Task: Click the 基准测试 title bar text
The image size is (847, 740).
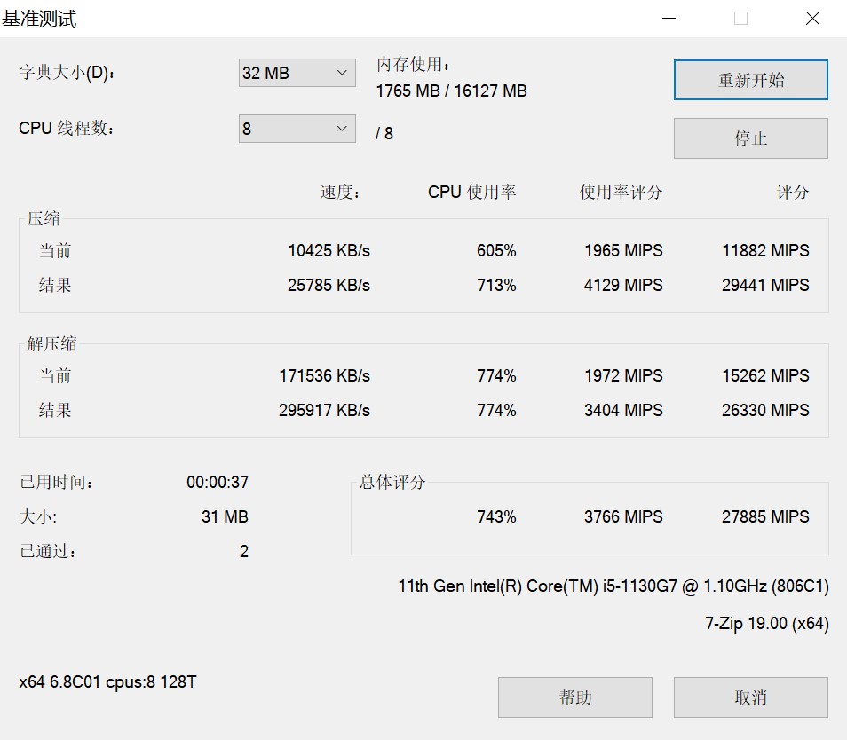Action: coord(39,19)
